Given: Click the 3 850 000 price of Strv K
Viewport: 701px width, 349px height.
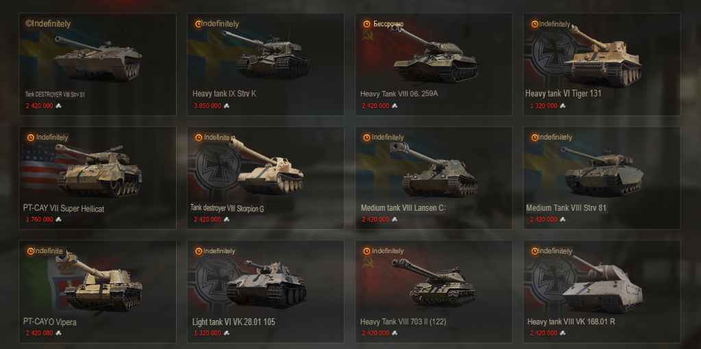Looking at the screenshot, I should pyautogui.click(x=208, y=106).
